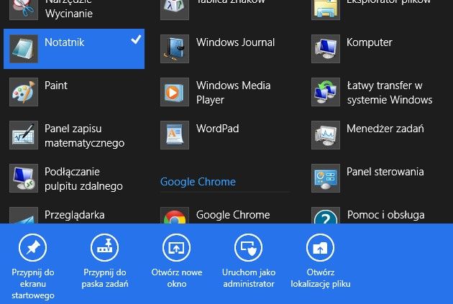Click the Panel zapisu matematycznego icon
Image resolution: width=453 pixels, height=304 pixels.
pyautogui.click(x=24, y=135)
